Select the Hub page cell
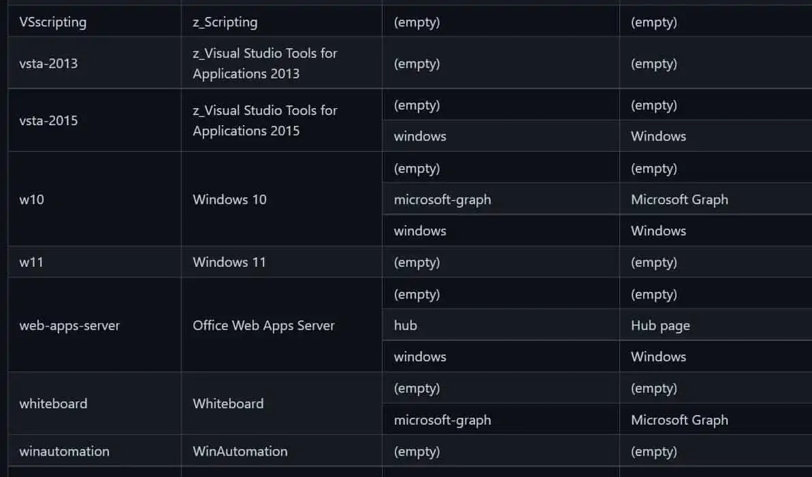 (660, 325)
